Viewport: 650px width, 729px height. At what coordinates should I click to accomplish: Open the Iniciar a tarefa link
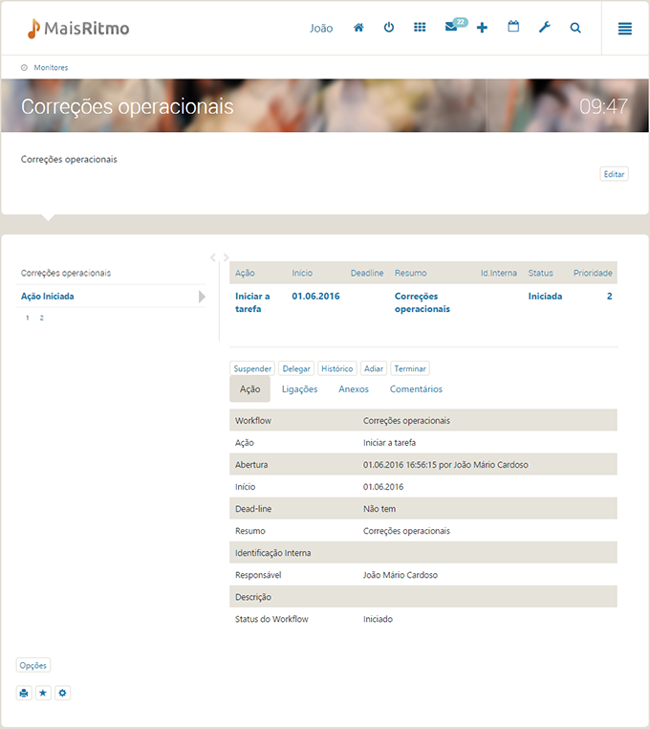[x=252, y=302]
